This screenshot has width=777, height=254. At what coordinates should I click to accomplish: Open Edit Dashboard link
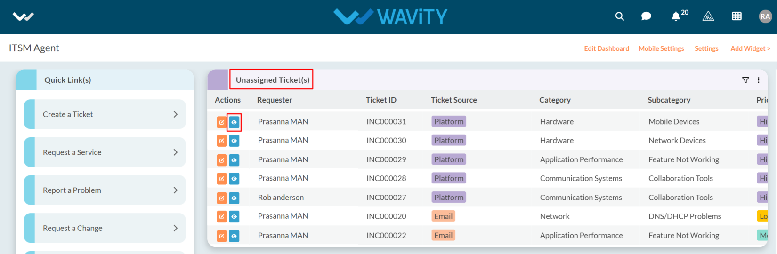[x=607, y=48]
